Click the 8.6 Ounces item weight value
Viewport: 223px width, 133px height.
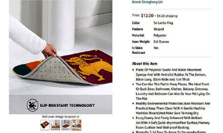(x=161, y=42)
